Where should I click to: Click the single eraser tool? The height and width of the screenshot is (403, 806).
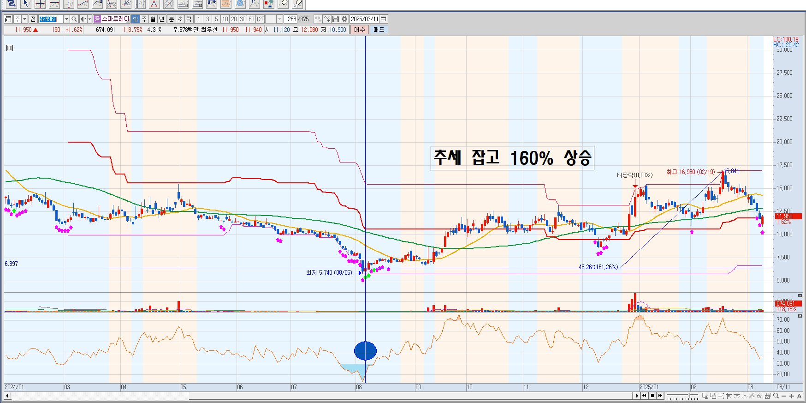point(283,4)
